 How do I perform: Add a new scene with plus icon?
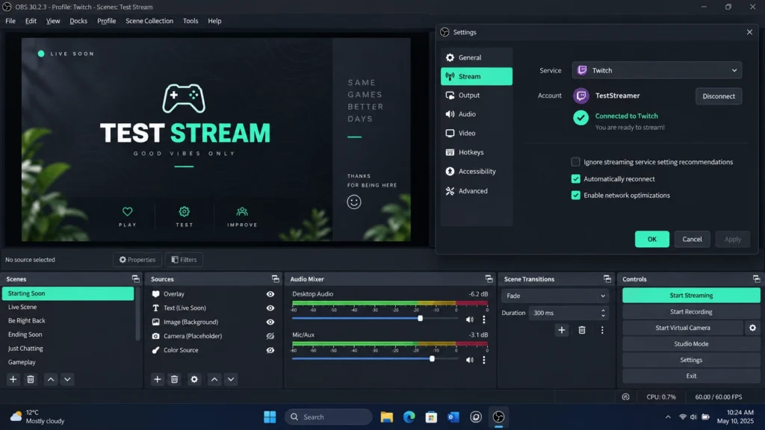coord(13,379)
